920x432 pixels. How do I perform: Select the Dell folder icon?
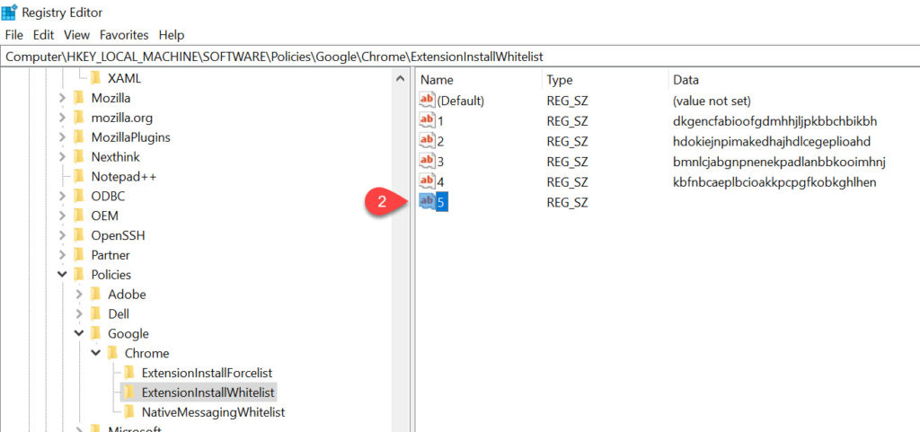[96, 314]
